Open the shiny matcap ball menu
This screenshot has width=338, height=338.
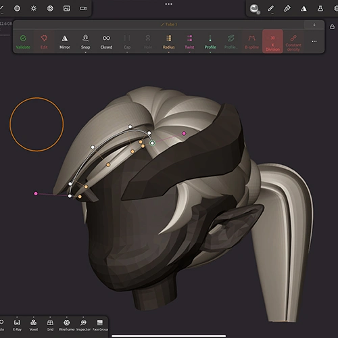click(255, 9)
